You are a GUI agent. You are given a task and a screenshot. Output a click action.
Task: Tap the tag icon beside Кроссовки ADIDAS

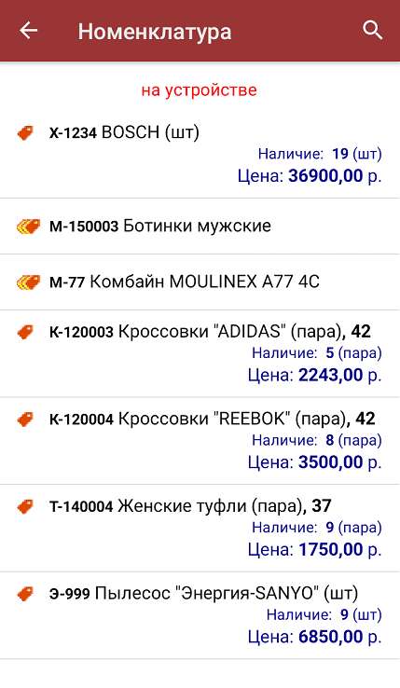pos(25,332)
